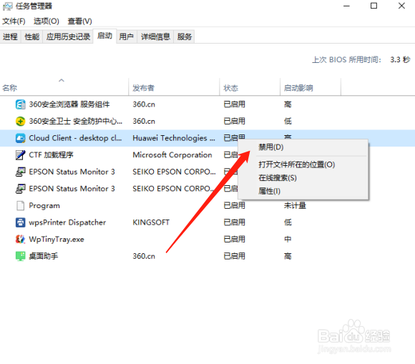Screen dimensions: 415x364
Task: Click the WpTinyTray.exe icon
Action: (20, 240)
